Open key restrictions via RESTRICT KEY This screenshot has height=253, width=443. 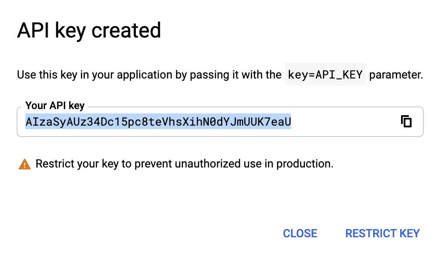point(383,233)
